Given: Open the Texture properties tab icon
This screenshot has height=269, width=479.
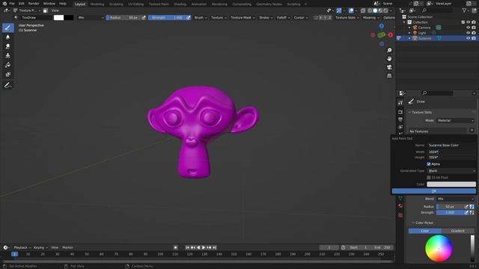Looking at the screenshot, I should pyautogui.click(x=400, y=215).
